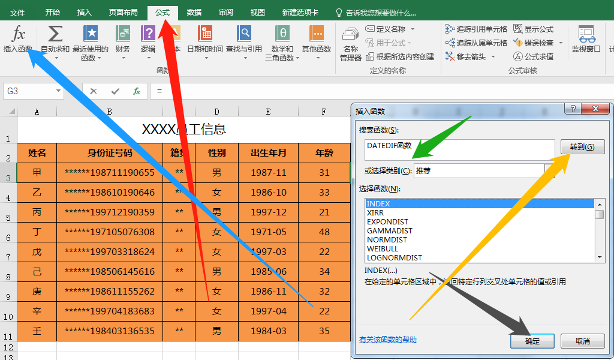This screenshot has width=614, height=360.
Task: Switch to the Data (数据) tab
Action: 194,13
